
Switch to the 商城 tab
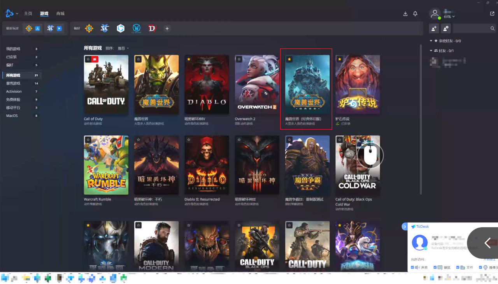tap(60, 14)
